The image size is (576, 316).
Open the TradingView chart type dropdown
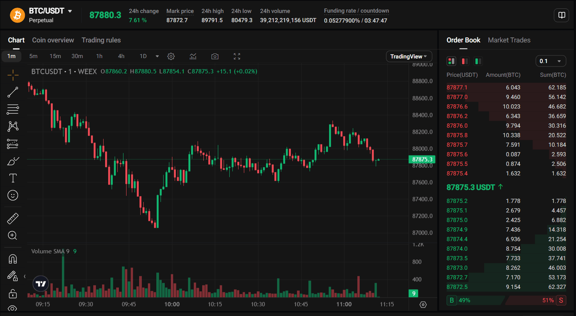pyautogui.click(x=409, y=56)
